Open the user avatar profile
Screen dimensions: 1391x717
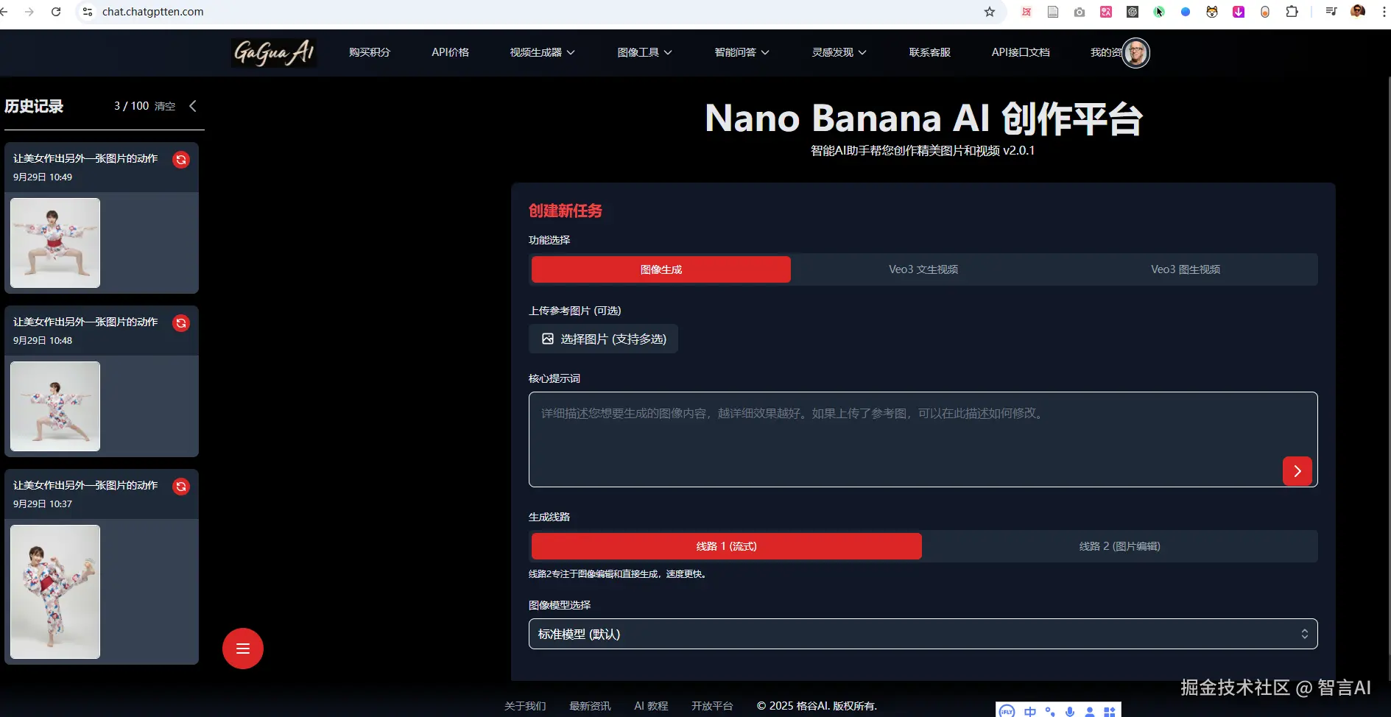click(x=1135, y=53)
